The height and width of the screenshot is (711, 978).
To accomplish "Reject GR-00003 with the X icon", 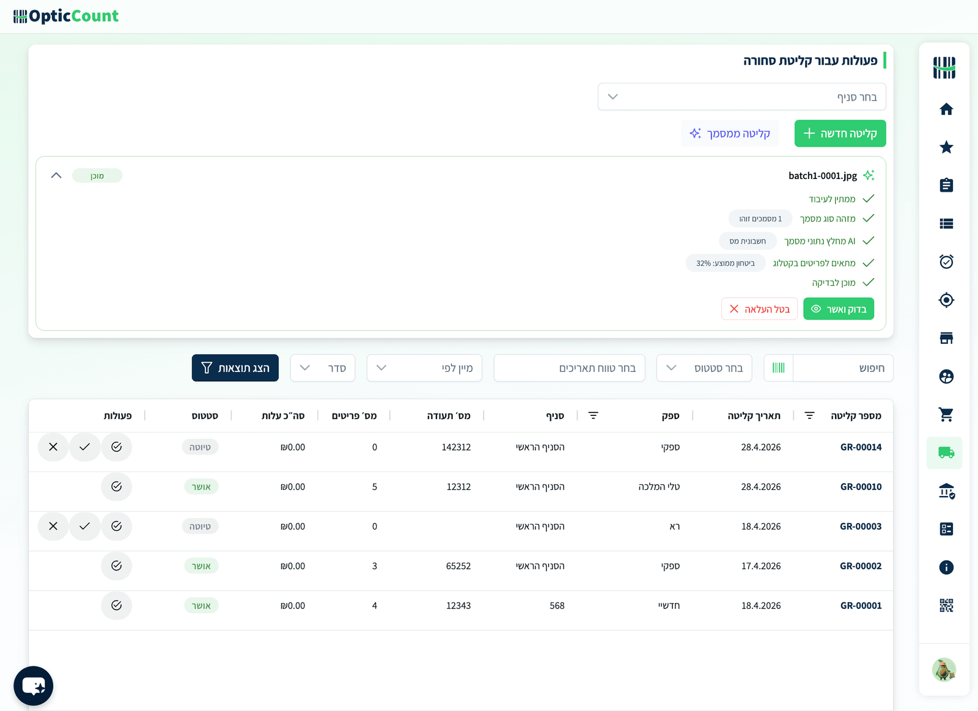I will click(53, 527).
